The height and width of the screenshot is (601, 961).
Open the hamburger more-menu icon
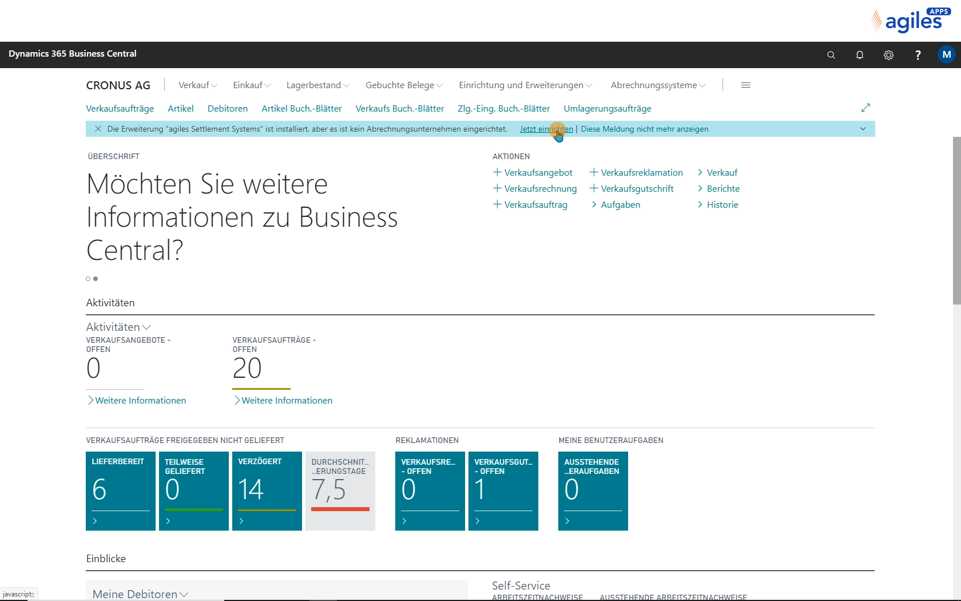pos(745,85)
